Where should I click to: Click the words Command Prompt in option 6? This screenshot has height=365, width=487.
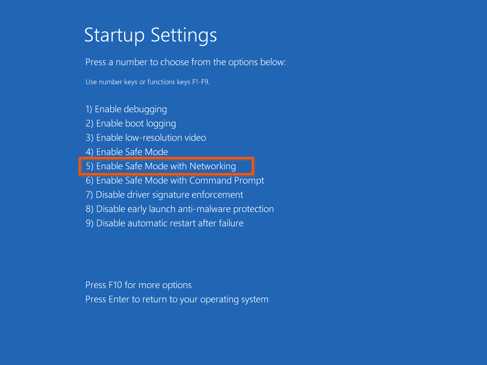pyautogui.click(x=227, y=181)
